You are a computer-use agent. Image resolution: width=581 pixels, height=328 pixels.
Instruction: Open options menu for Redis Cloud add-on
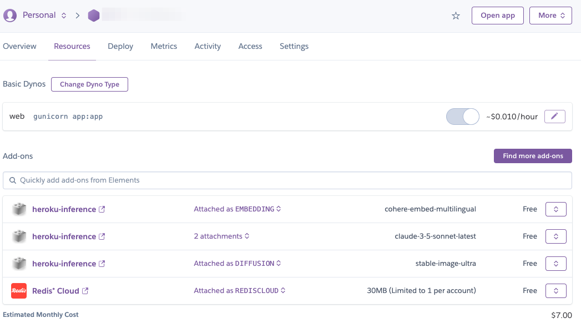555,291
